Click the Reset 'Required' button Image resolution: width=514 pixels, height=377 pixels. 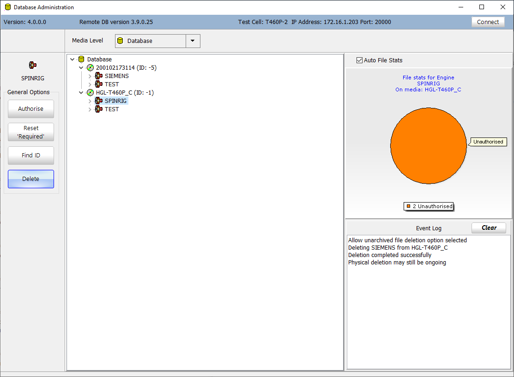point(31,132)
